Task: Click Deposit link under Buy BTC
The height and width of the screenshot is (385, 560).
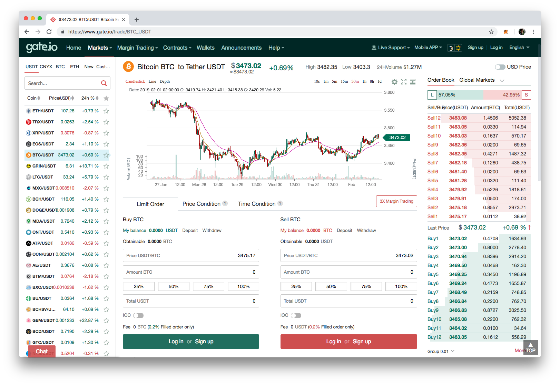Action: click(190, 231)
